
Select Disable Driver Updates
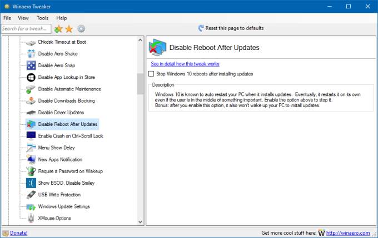coord(61,113)
